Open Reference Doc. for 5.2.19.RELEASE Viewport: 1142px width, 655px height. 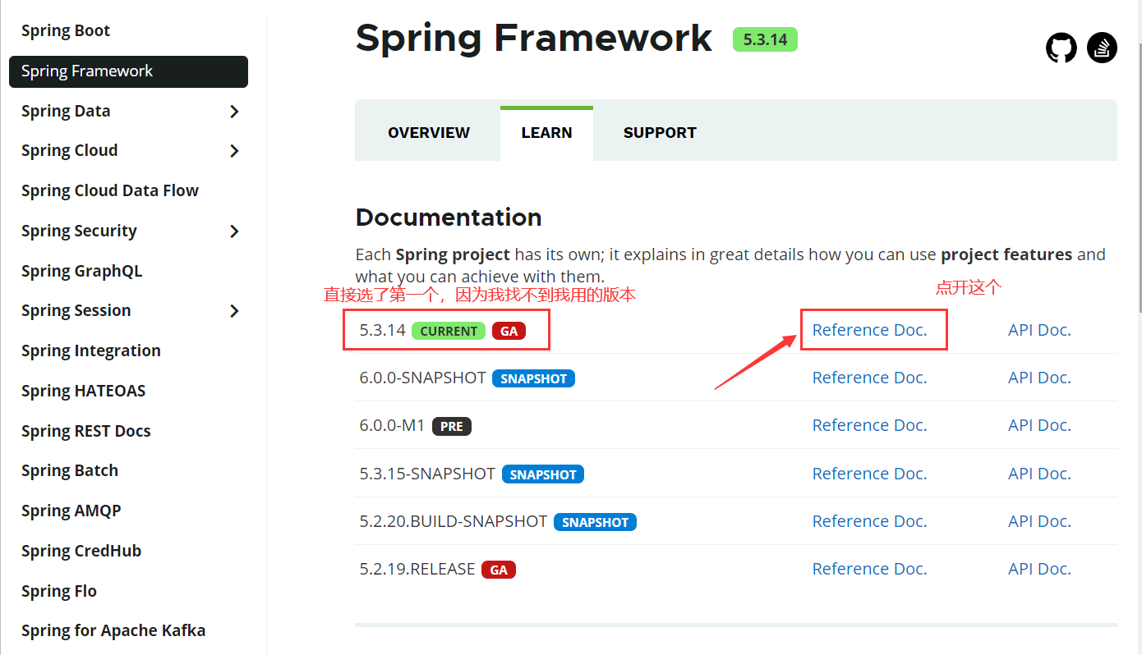(869, 569)
